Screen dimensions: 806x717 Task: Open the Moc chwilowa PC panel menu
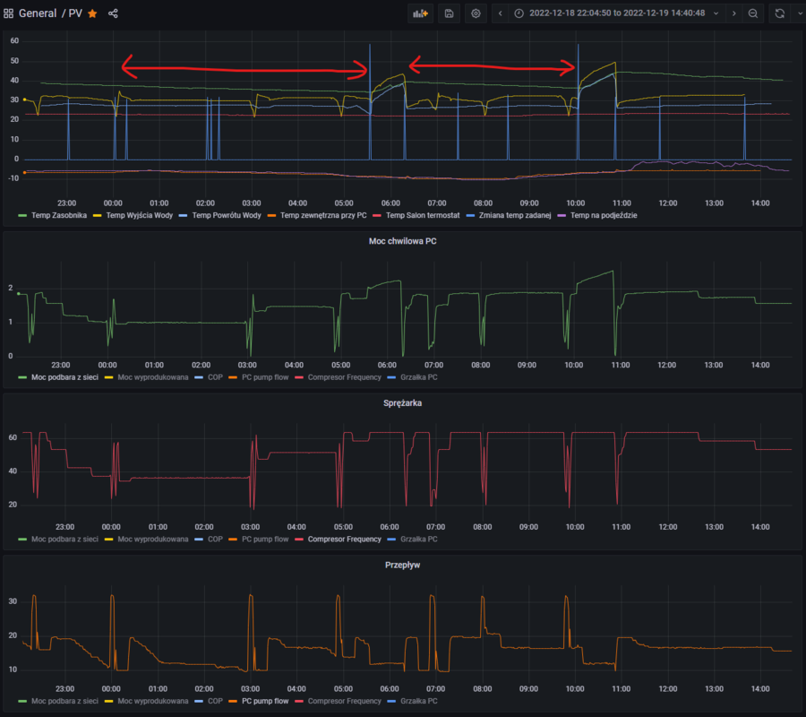[x=403, y=241]
